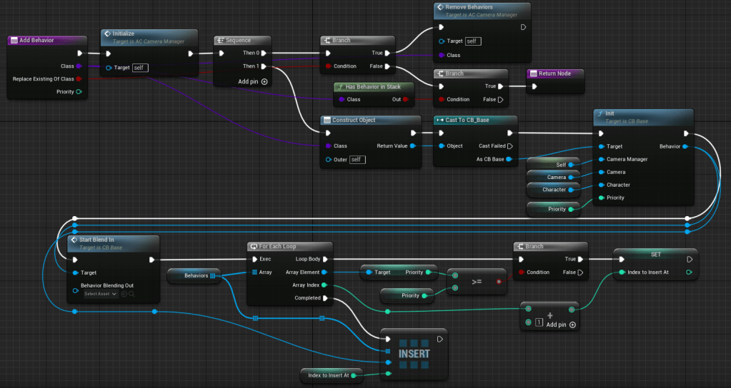Click the self Target field on Initialize node
731x388 pixels.
140,68
